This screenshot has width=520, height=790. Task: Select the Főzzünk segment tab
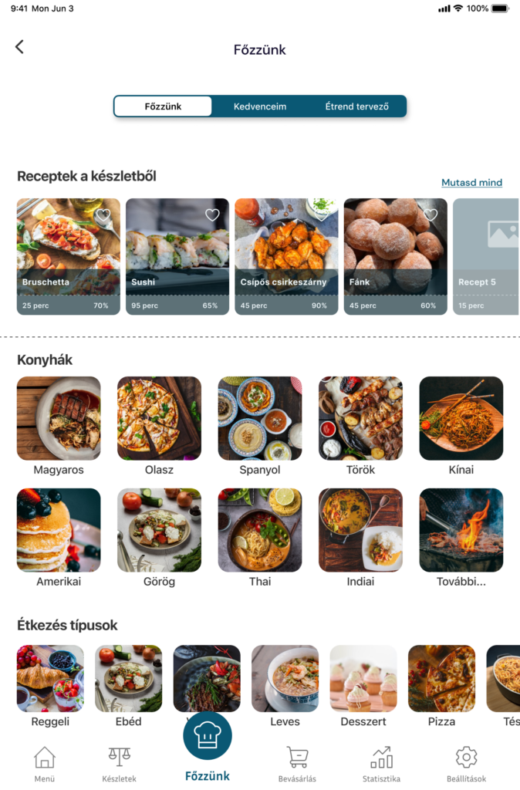click(163, 106)
